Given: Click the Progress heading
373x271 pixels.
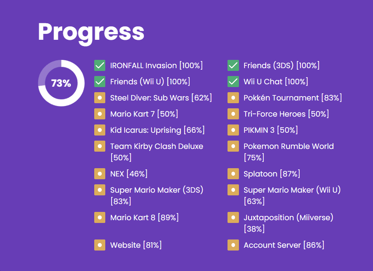Looking at the screenshot, I should 91,33.
